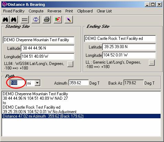Click the equals compute toolbar icon
Viewport: 164px width, 142px height.
click(25, 20)
